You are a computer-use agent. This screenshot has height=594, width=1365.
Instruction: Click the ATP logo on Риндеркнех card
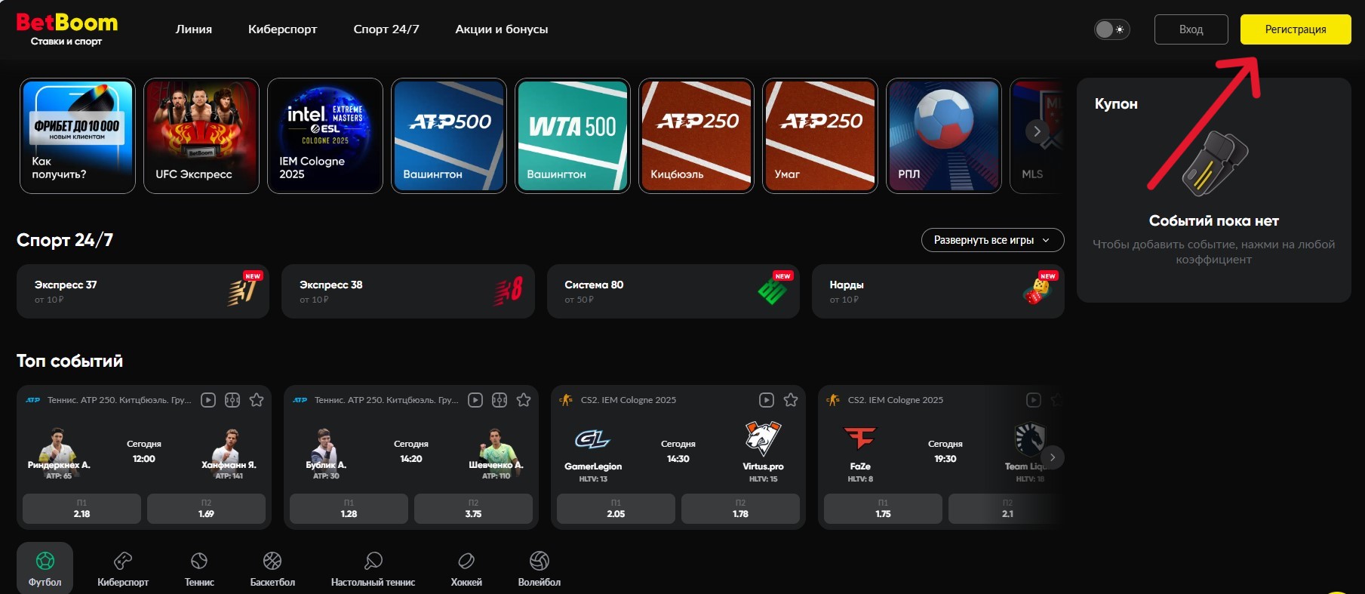[x=33, y=400]
